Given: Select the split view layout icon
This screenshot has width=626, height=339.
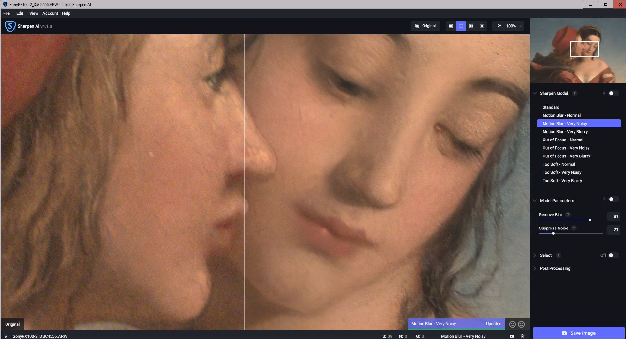Looking at the screenshot, I should pyautogui.click(x=461, y=26).
